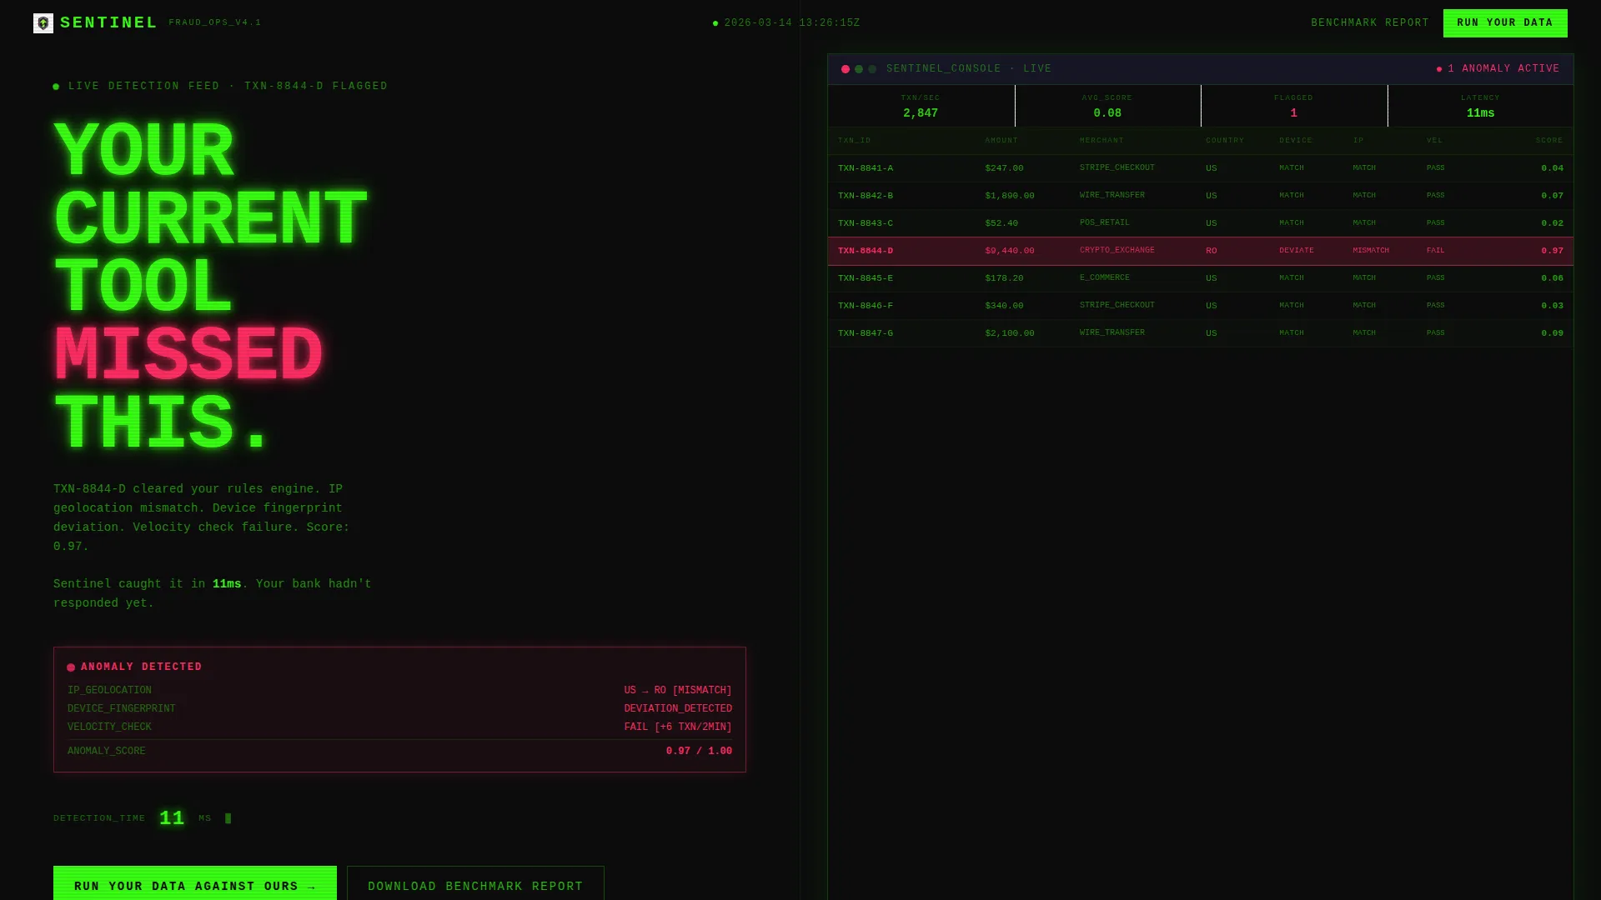
Task: Click the Live Detection Feed status line
Action: (220, 87)
